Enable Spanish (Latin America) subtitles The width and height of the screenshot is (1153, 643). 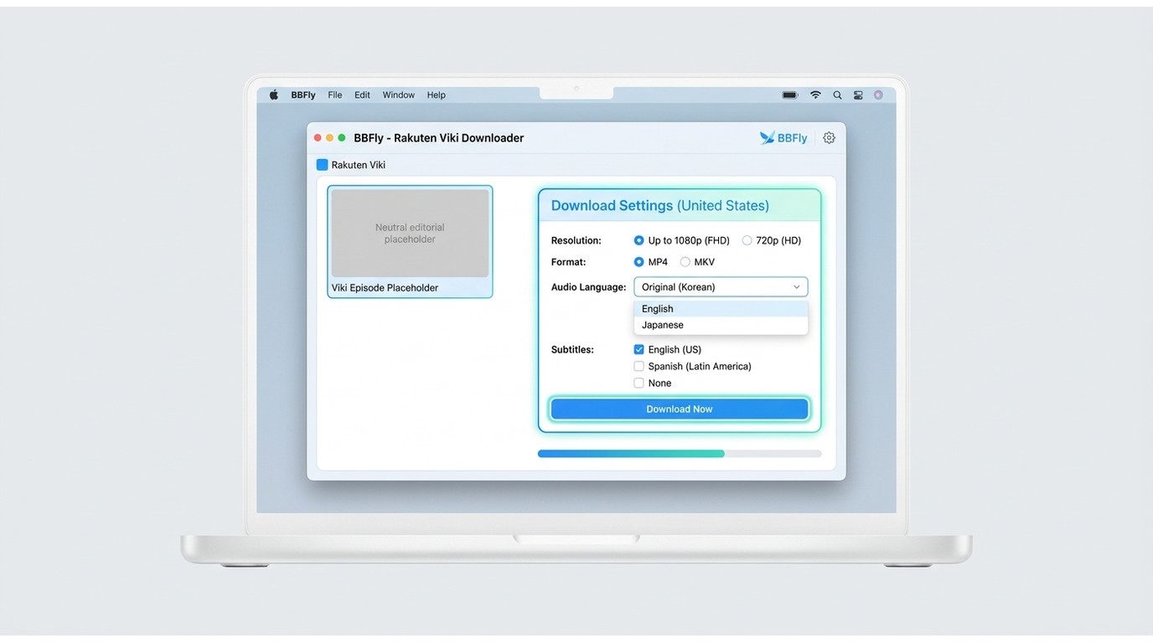639,367
